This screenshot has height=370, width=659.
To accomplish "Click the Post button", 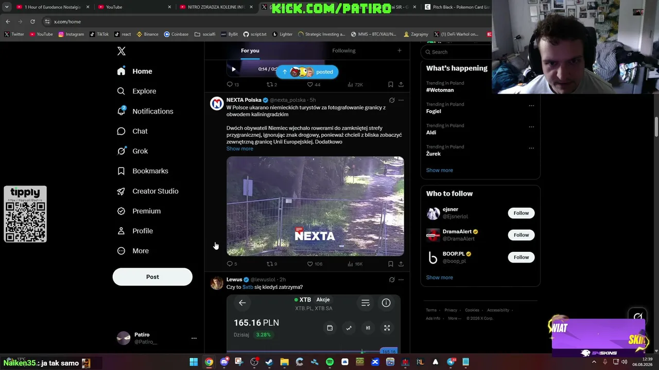I will (152, 276).
